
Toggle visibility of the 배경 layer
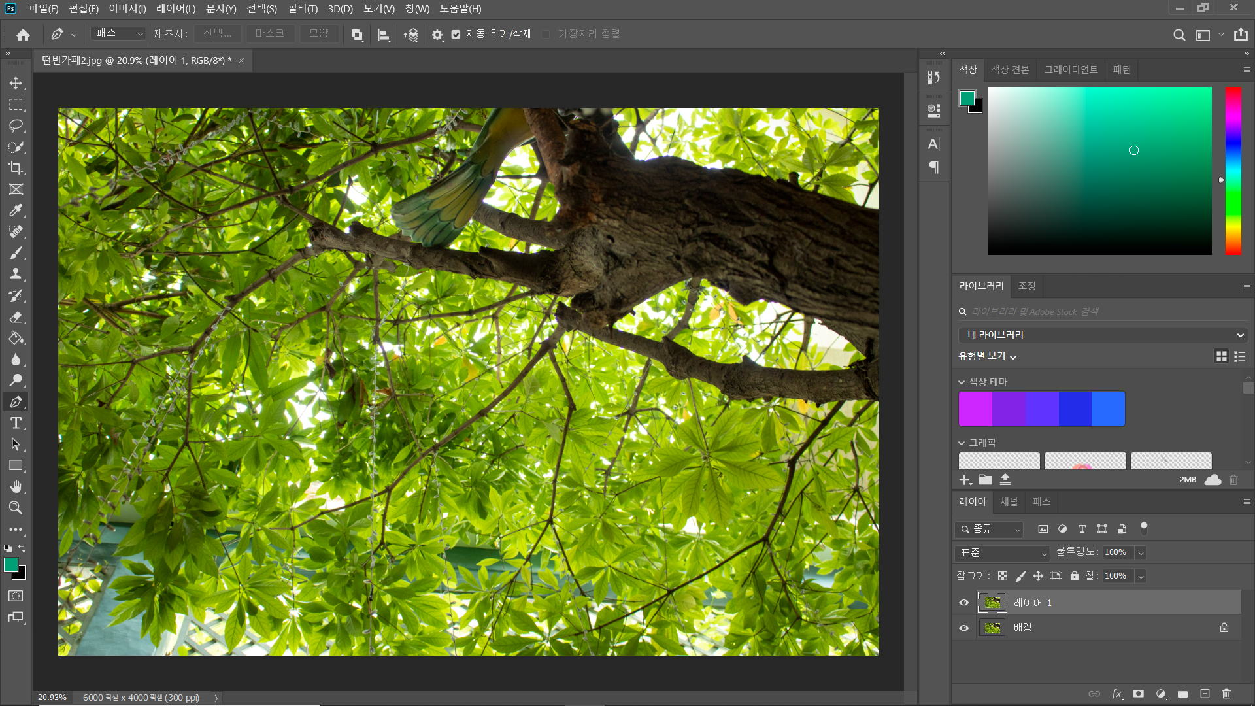tap(963, 628)
